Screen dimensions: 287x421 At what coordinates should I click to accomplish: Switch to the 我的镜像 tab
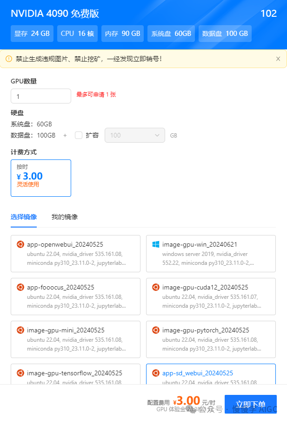[x=65, y=217]
